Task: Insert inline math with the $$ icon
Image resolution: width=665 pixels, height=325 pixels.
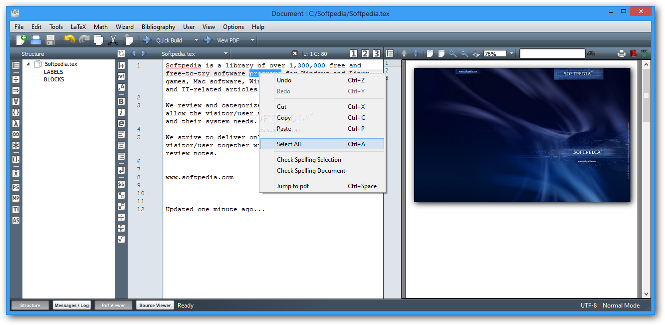Action: click(121, 184)
